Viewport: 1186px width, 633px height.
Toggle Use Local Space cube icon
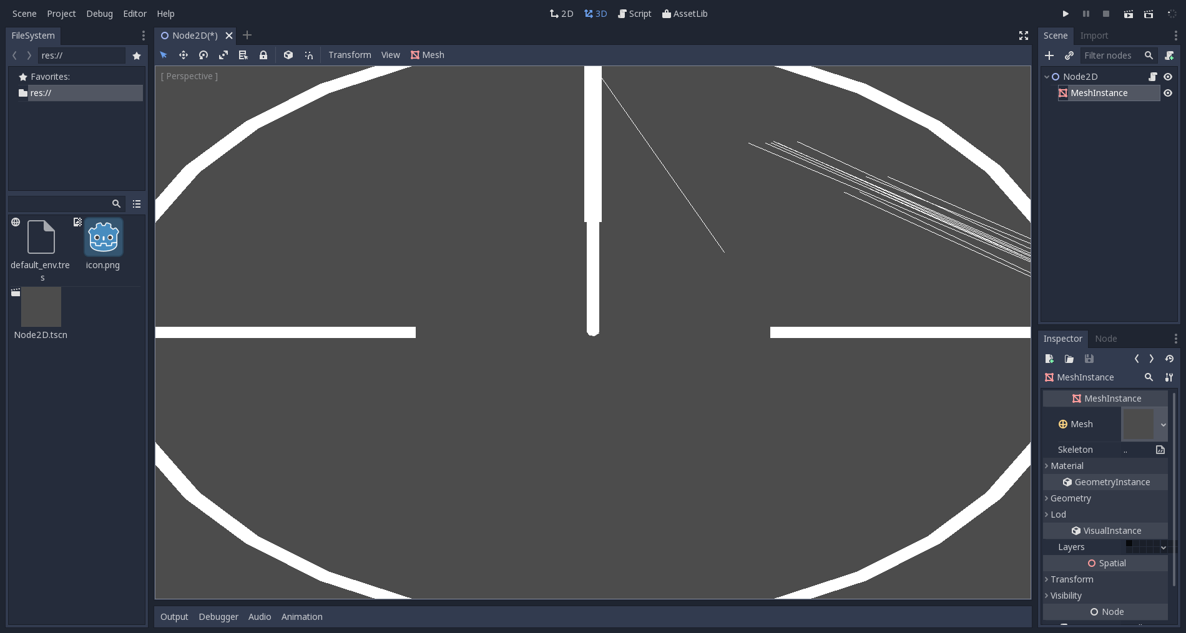[x=288, y=55]
